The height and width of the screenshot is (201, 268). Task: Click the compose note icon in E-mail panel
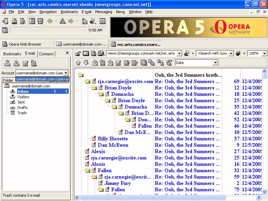click(x=25, y=63)
